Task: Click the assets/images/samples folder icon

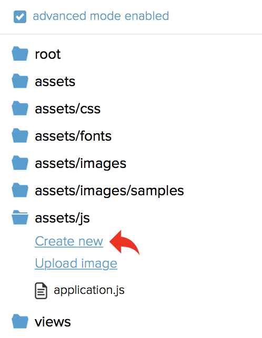Action: pyautogui.click(x=20, y=191)
